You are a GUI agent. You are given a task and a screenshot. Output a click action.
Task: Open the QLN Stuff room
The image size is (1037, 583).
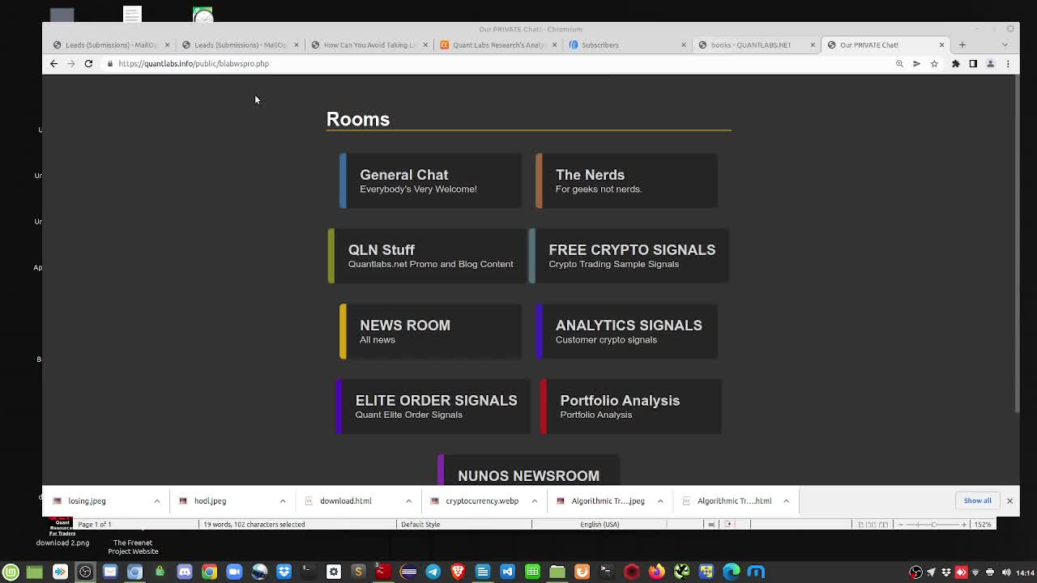[x=426, y=256]
